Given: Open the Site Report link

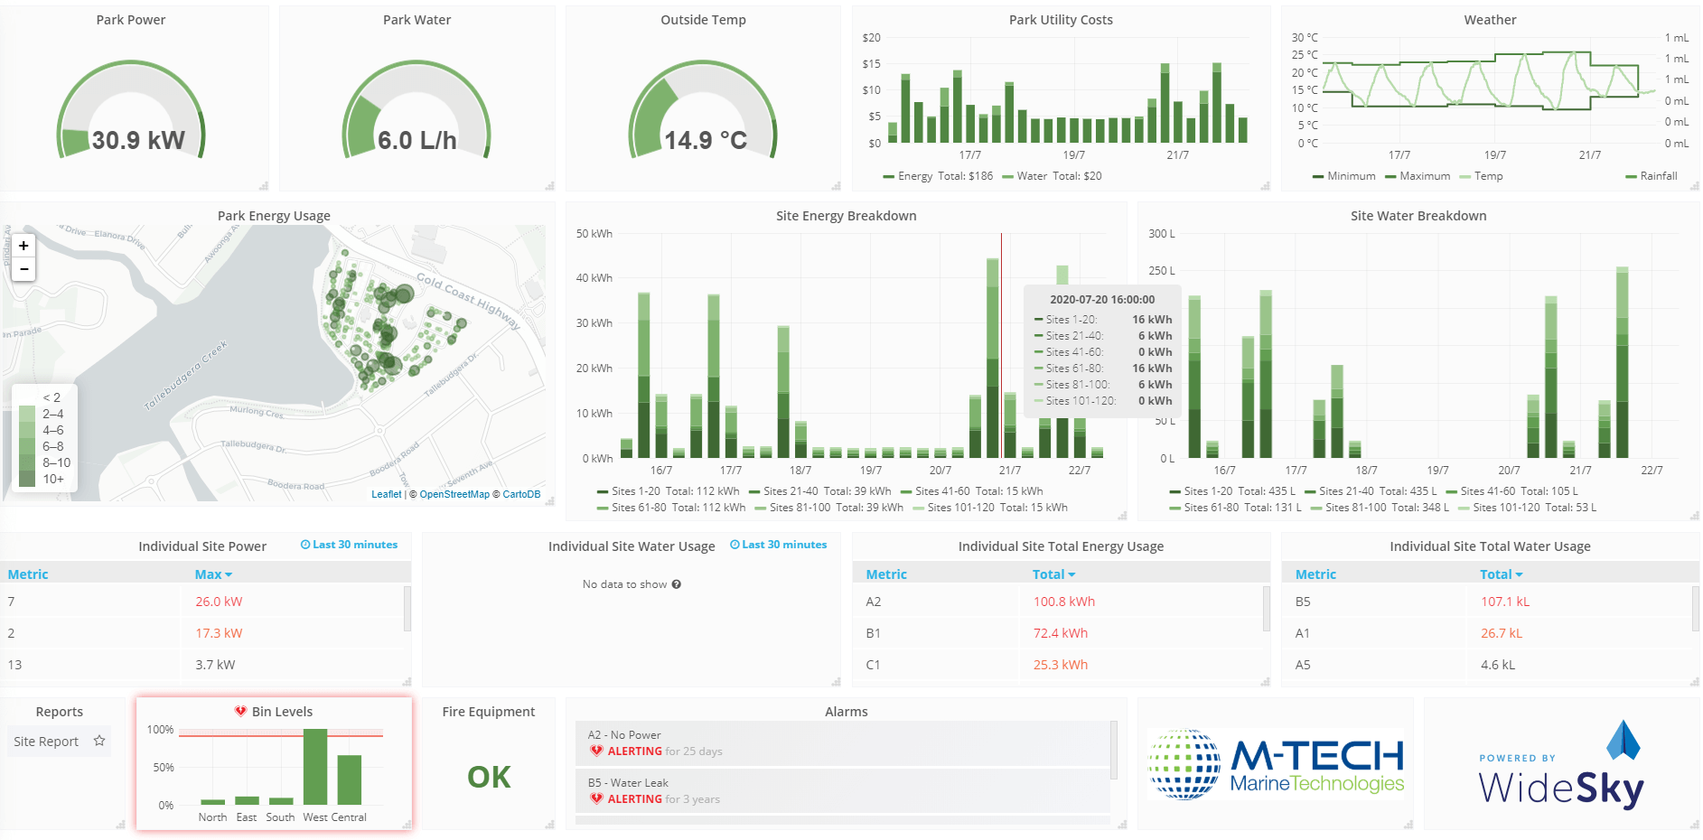Looking at the screenshot, I should tap(46, 742).
